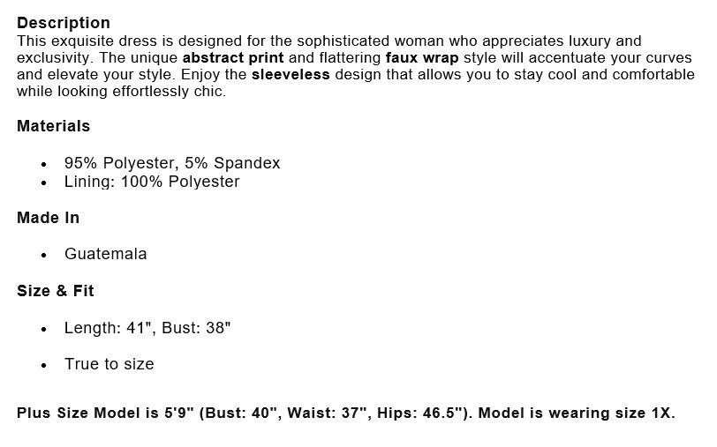Click the Materials heading
The image size is (717, 447).
[54, 126]
